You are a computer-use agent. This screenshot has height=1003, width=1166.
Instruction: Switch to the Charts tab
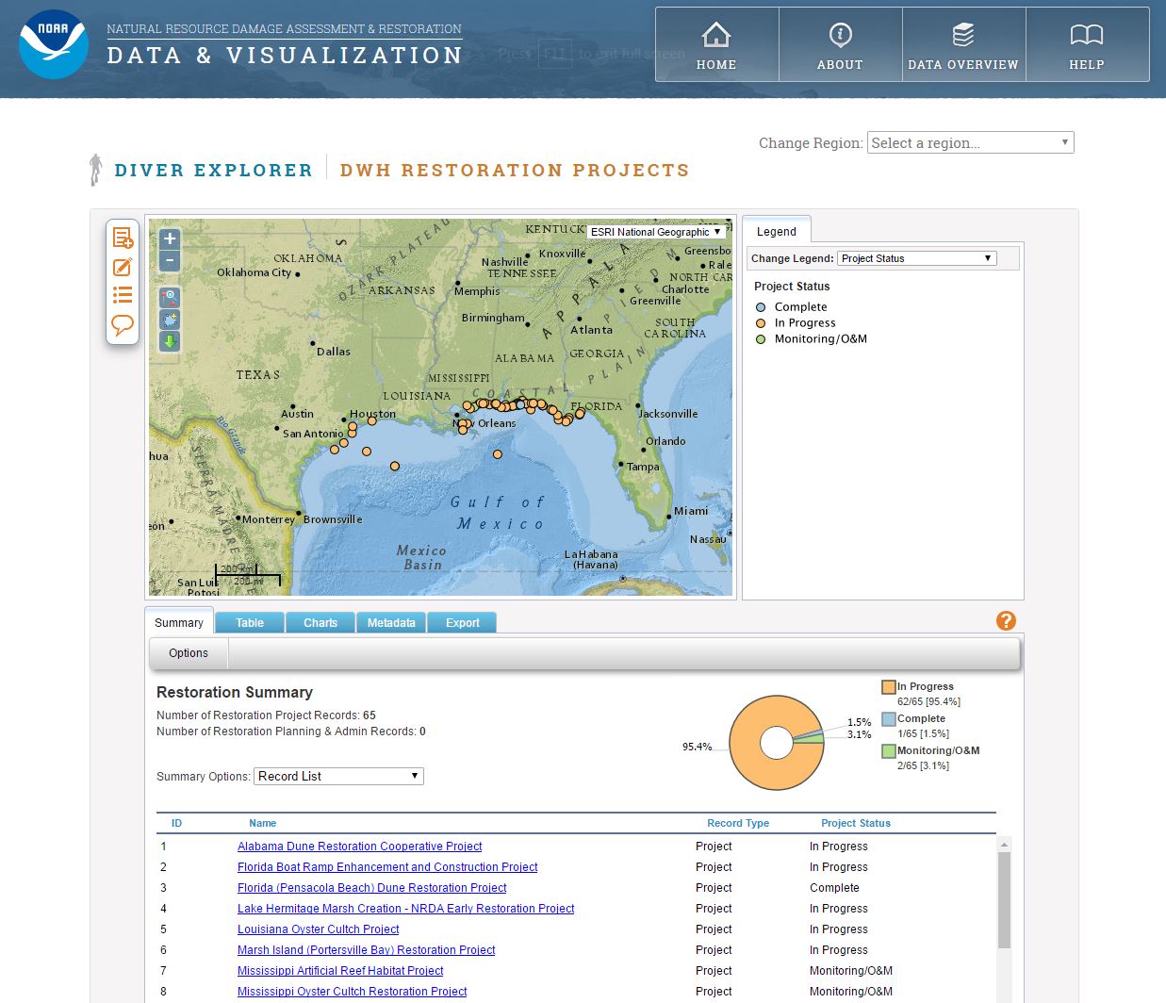(320, 623)
